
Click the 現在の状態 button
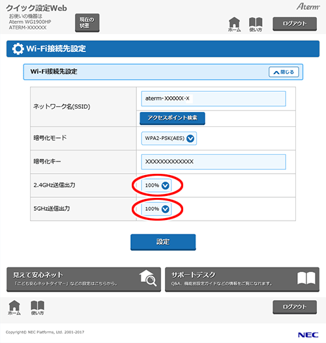[87, 23]
